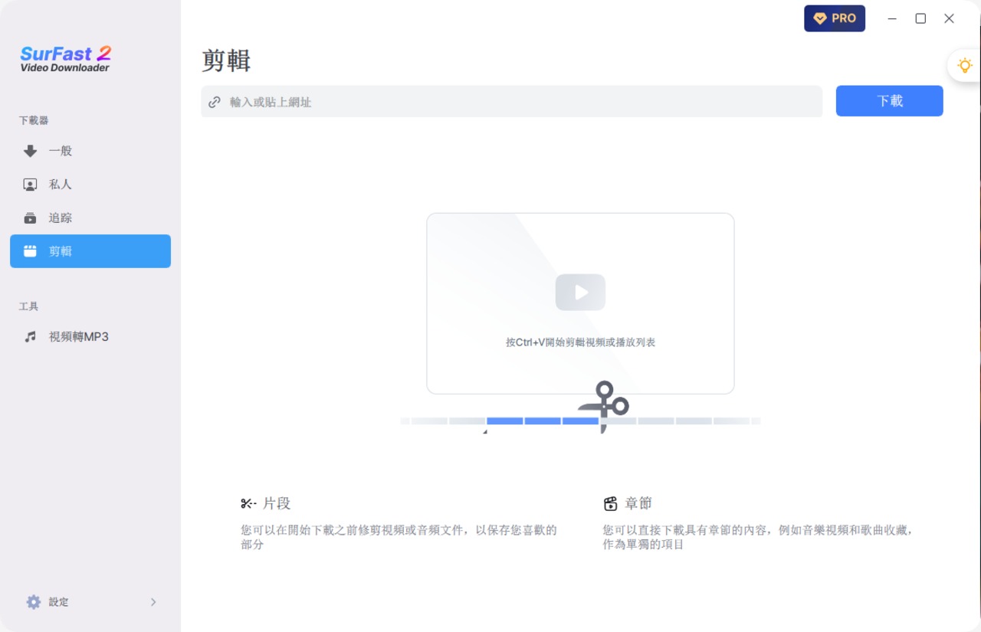Switch to the 一般 downloader tab
The height and width of the screenshot is (632, 981).
61,151
